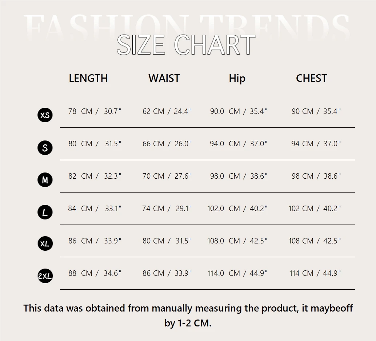Viewport: 376px width, 341px height.
Task: Select the 2XL length value 88 CM
Action: coord(80,273)
